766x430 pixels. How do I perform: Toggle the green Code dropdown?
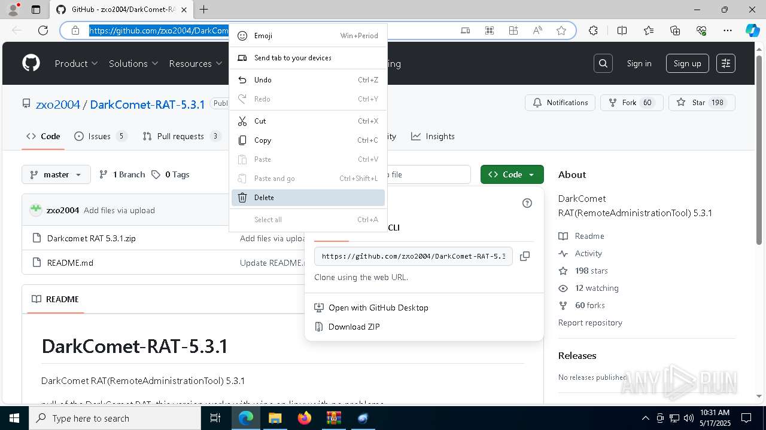coord(512,174)
